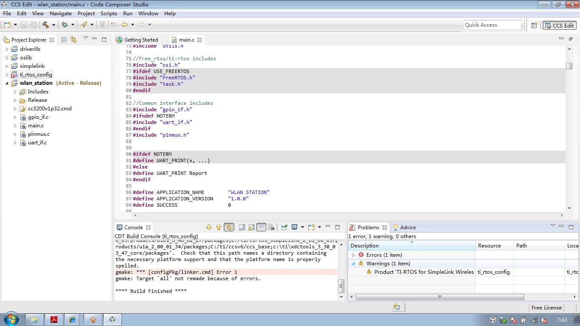Screen dimensions: 580x326
Task: Click the Pin Console icon
Action: point(284,227)
